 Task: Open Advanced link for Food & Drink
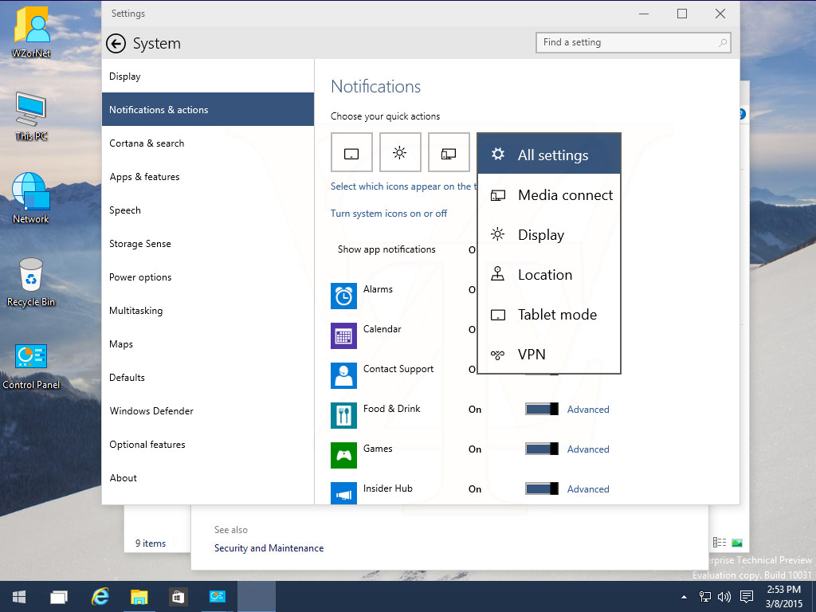tap(588, 410)
